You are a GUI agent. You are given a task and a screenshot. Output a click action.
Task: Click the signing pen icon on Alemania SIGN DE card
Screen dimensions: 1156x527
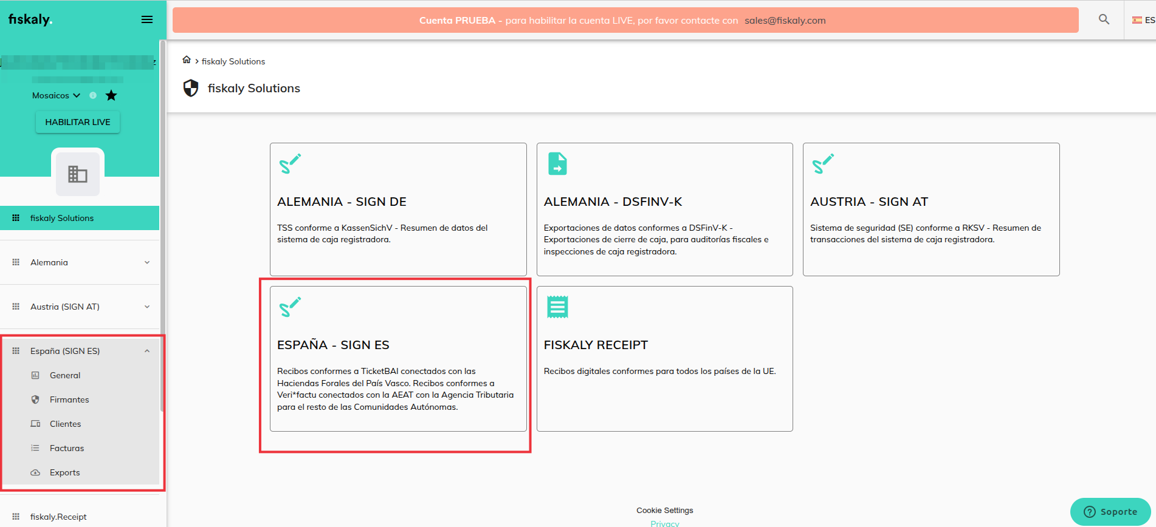pos(290,164)
